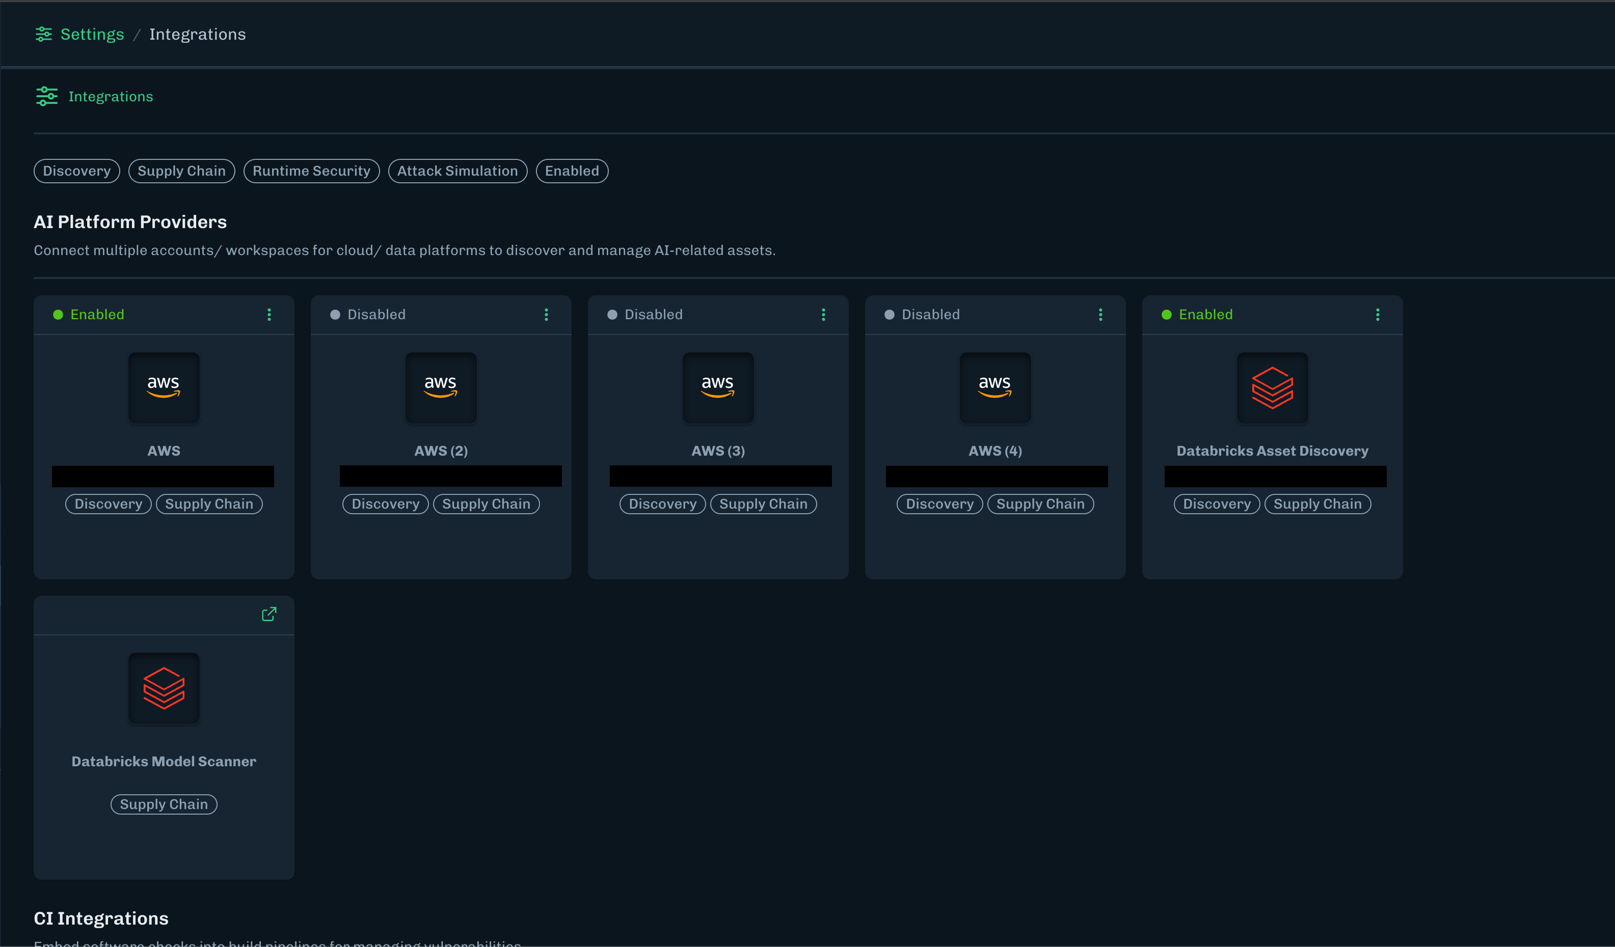Click the Enabled status on AWS card

(89, 314)
